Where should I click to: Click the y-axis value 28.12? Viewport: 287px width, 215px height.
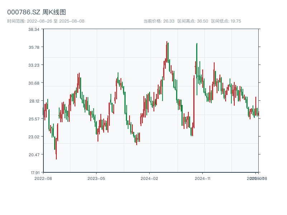[34, 101]
